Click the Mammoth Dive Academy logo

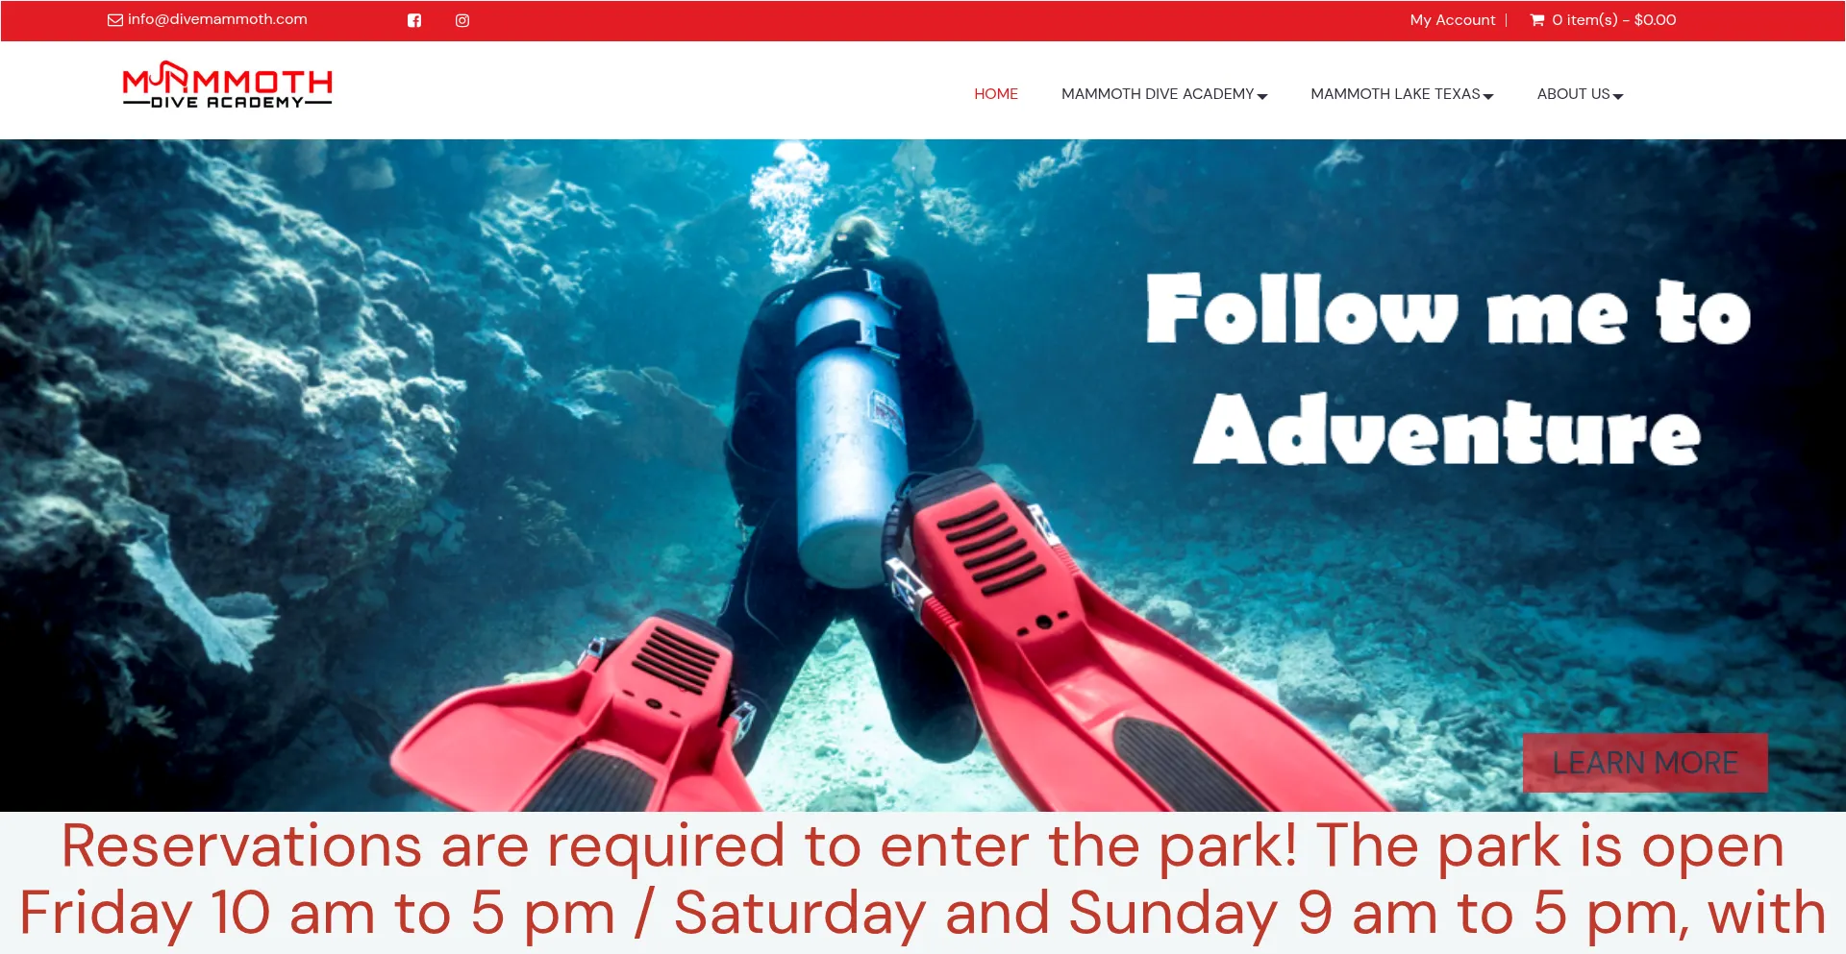227,85
